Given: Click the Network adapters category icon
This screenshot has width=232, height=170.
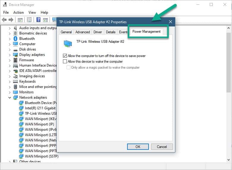Looking at the screenshot, I should (15, 97).
